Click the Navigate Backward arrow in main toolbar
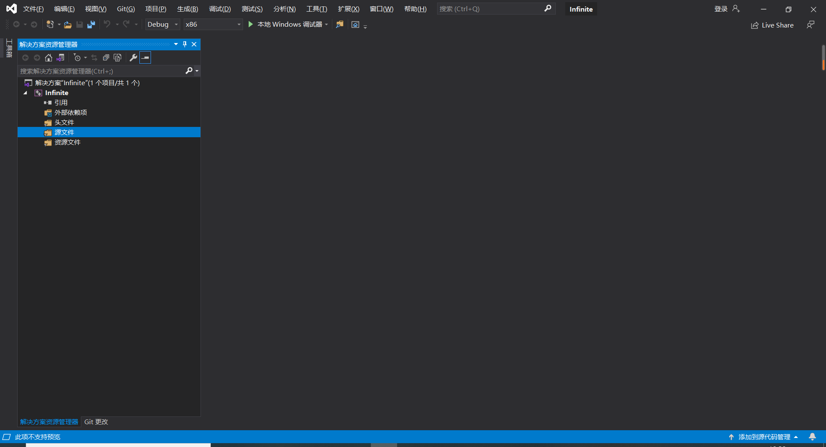Viewport: 826px width, 447px height. point(16,25)
